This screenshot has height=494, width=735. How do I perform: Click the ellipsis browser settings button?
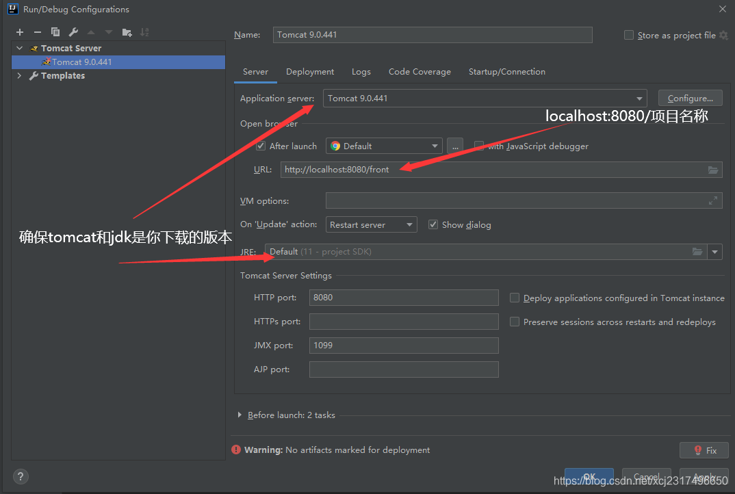455,146
